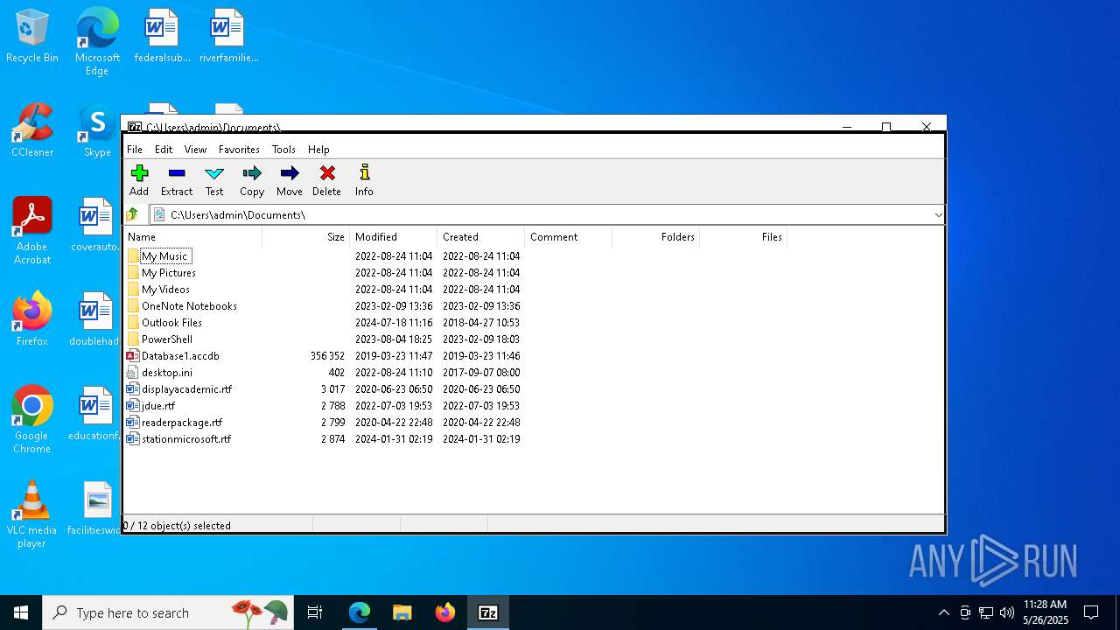
Task: Sort by the Comment column header
Action: [568, 237]
